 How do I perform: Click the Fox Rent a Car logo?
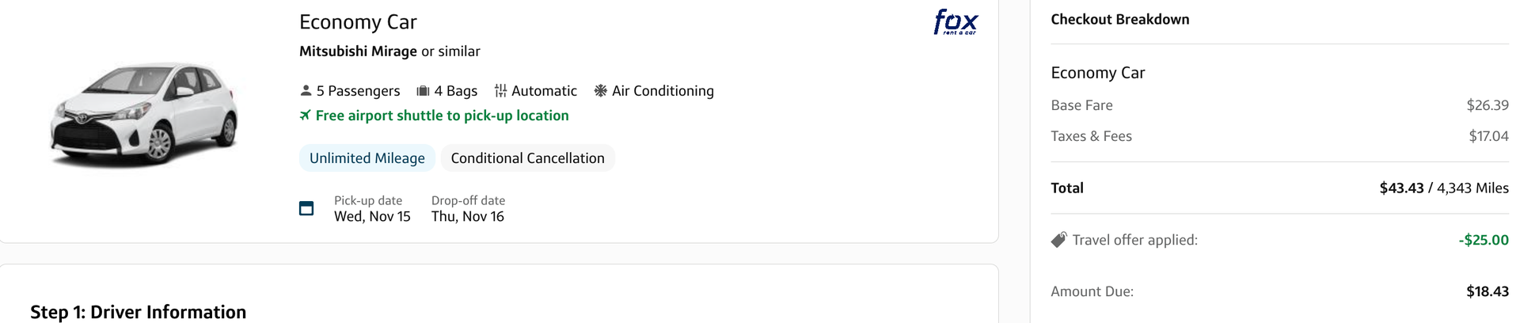click(956, 21)
